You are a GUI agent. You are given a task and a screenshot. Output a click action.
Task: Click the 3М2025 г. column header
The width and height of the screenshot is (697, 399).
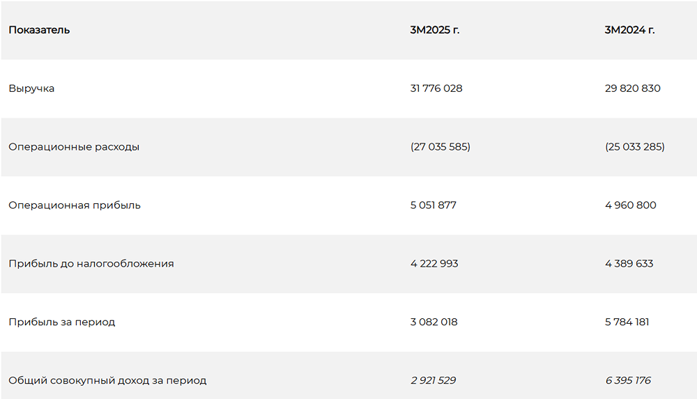[x=435, y=30]
